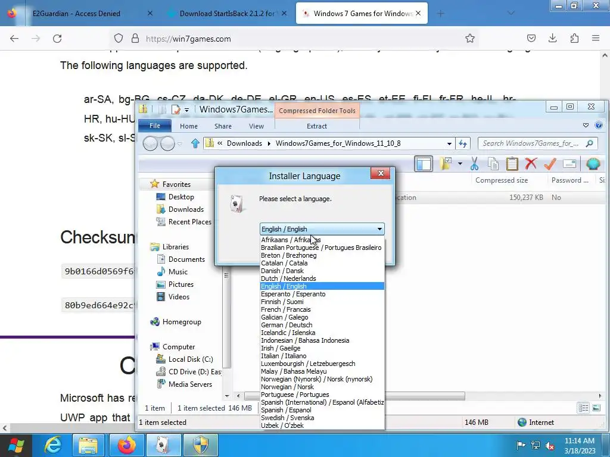Choose German / Deutsch from the language list
This screenshot has width=610, height=457.
(287, 325)
